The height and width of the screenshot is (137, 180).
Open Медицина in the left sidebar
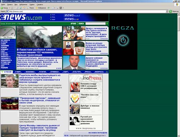tap(4, 68)
